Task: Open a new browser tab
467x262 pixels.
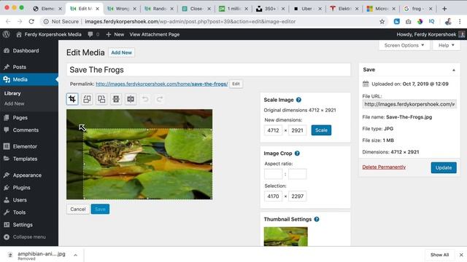Action: point(444,9)
